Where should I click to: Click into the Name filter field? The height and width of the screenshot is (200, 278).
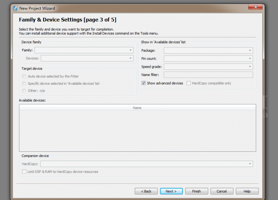tap(208, 75)
